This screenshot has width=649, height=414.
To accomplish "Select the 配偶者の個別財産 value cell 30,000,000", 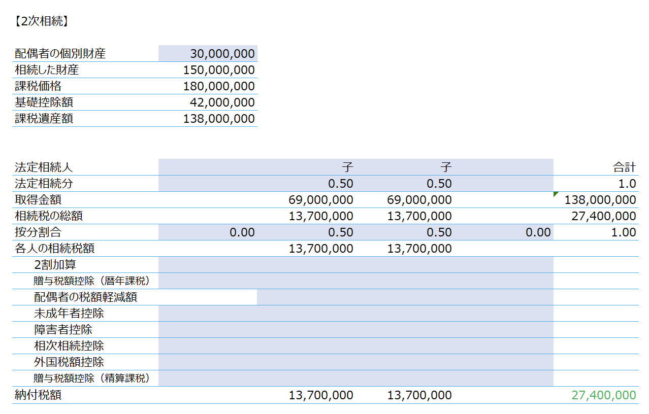I will (x=208, y=54).
